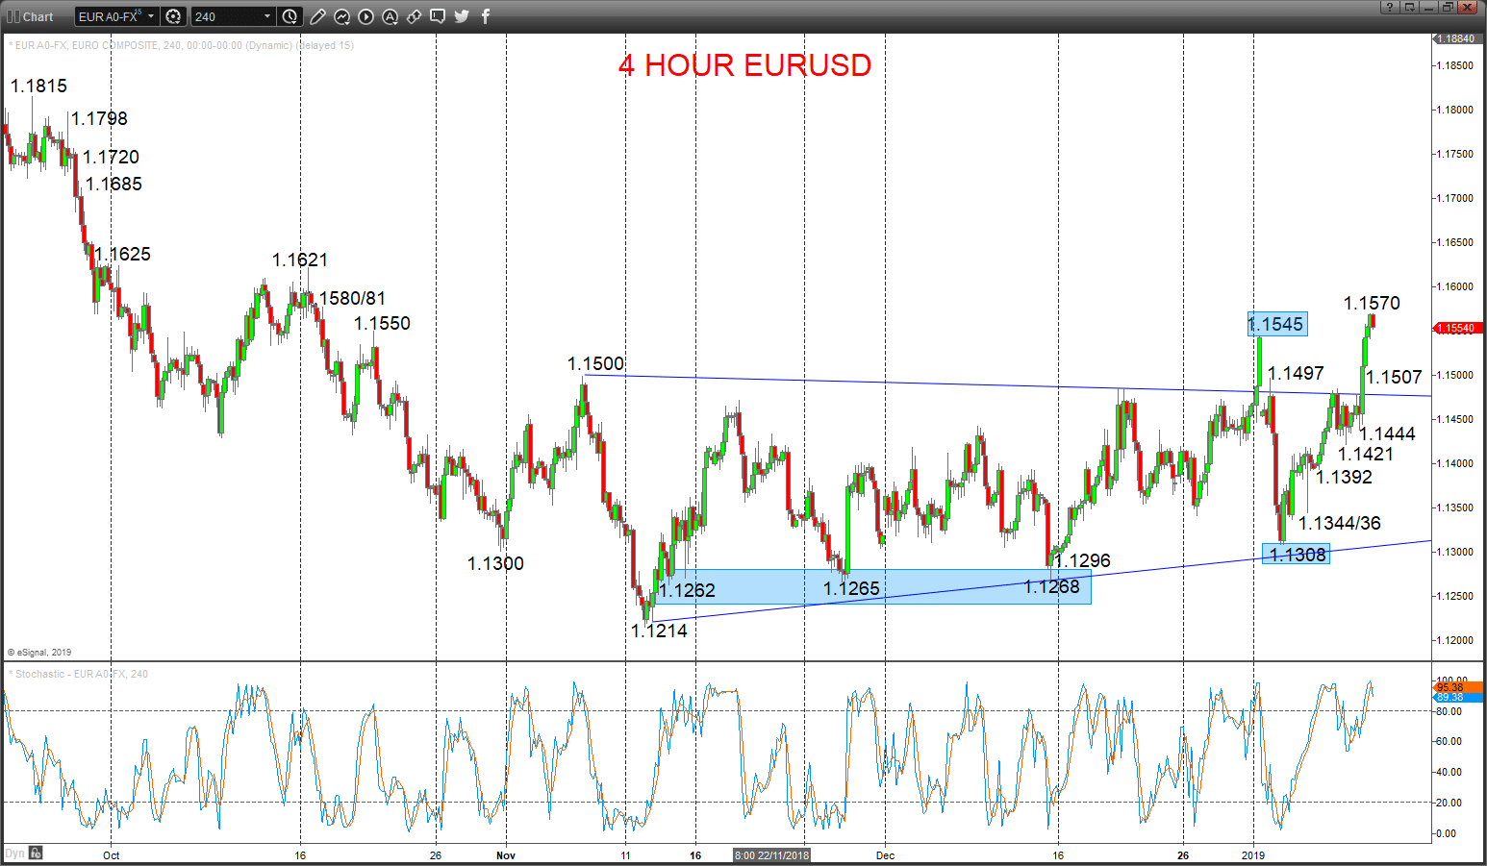Click the 1.1550 price annotation
This screenshot has height=866, width=1487.
pos(383,323)
